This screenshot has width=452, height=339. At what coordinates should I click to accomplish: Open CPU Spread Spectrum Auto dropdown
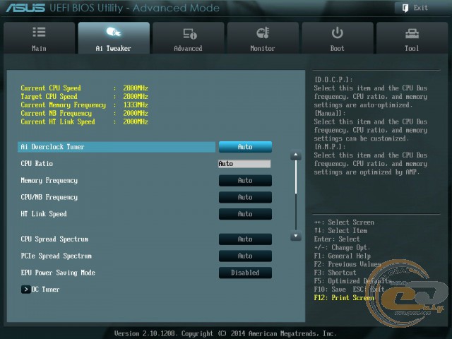click(245, 239)
